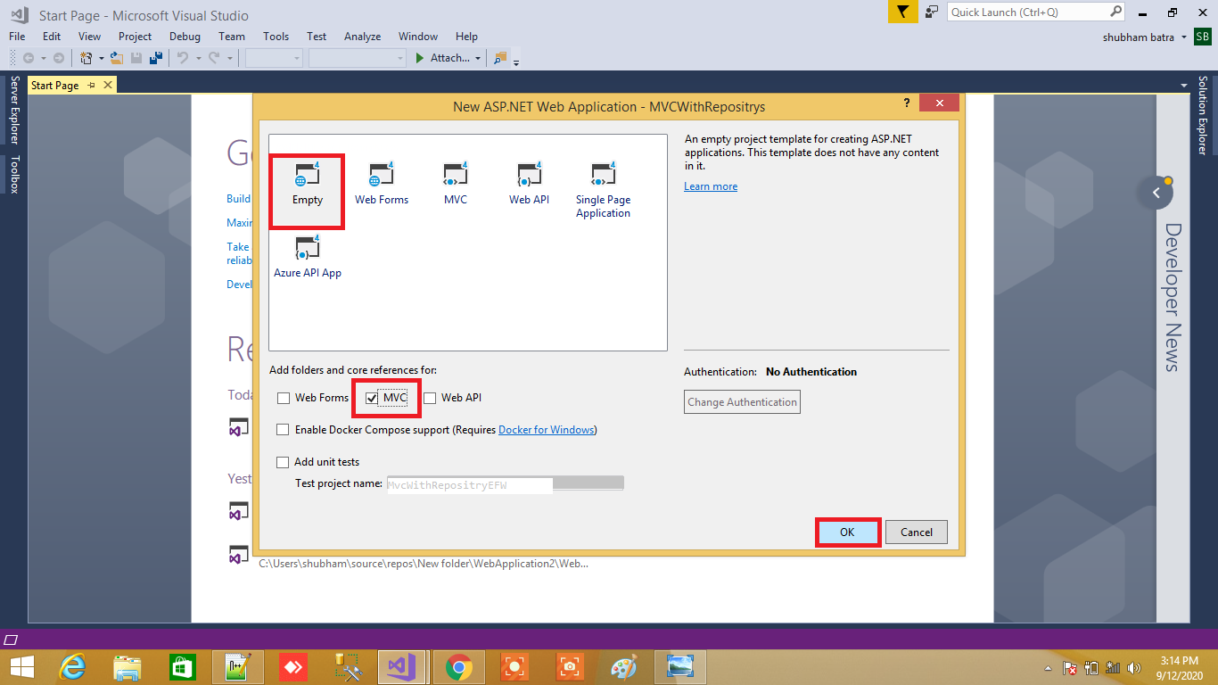This screenshot has width=1218, height=685.
Task: Expand the Undo history dropdown
Action: pyautogui.click(x=197, y=58)
